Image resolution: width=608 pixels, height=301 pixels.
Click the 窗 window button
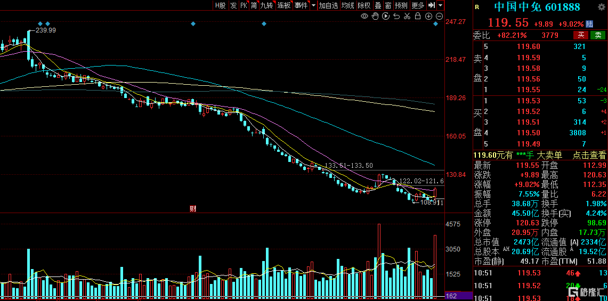click(x=388, y=5)
